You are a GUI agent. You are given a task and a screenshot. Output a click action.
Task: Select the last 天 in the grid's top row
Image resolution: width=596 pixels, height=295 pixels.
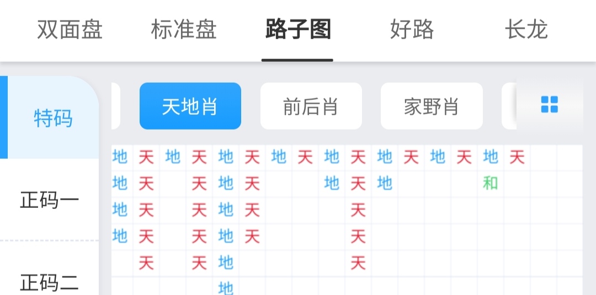(517, 157)
